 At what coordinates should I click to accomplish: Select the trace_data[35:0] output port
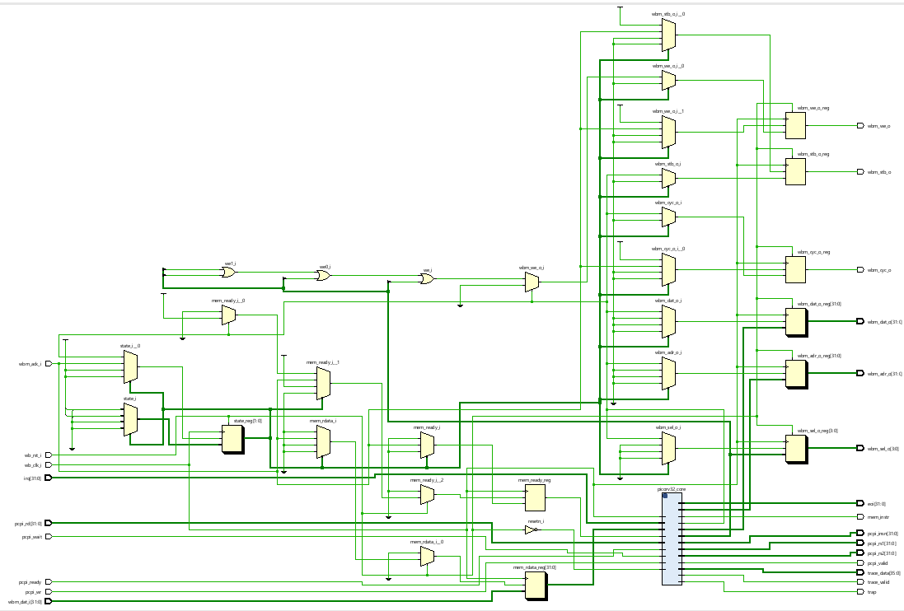click(861, 572)
